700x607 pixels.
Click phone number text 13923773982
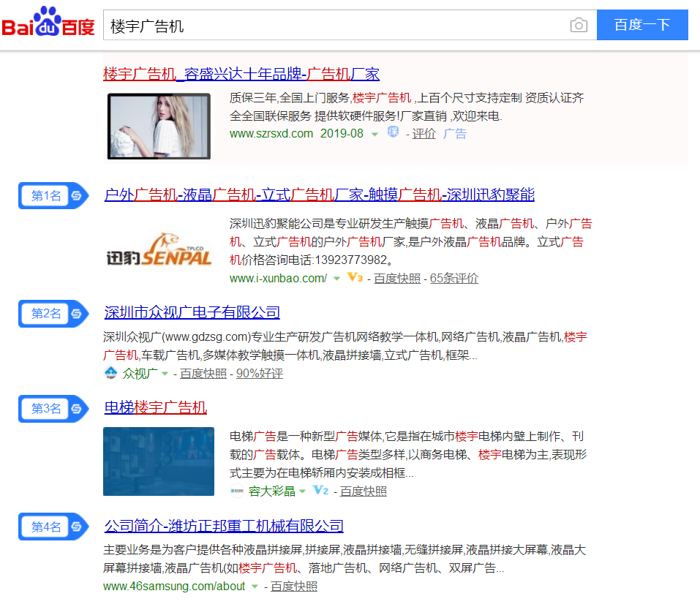350,260
